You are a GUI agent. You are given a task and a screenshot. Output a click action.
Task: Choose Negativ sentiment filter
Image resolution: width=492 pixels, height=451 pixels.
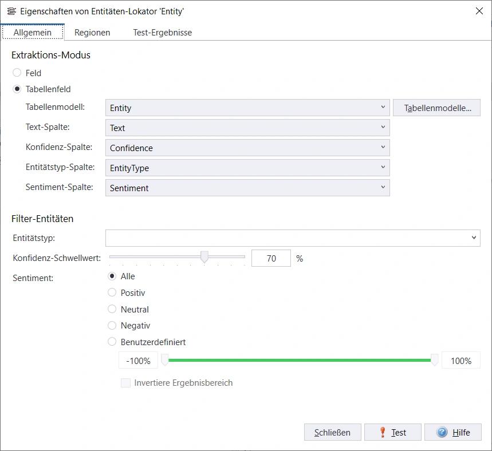coord(112,325)
